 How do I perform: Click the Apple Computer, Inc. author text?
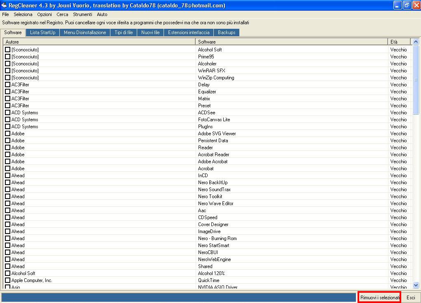(x=32, y=280)
